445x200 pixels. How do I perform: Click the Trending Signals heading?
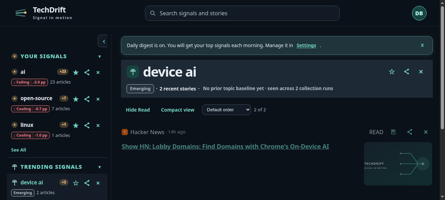pos(51,167)
